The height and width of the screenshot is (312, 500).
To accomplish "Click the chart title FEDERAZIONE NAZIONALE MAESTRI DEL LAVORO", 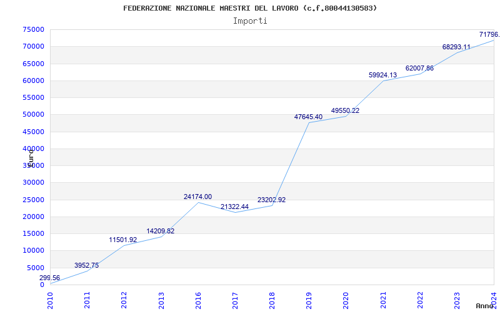I will click(250, 8).
